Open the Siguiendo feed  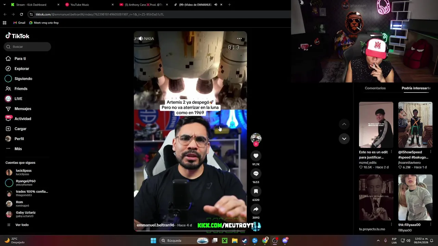click(x=23, y=79)
